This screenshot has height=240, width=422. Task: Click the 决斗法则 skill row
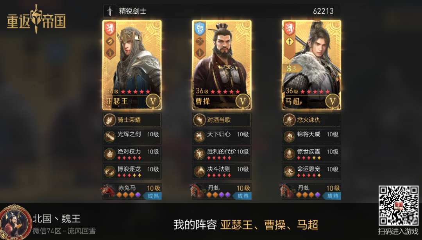coord(222,171)
